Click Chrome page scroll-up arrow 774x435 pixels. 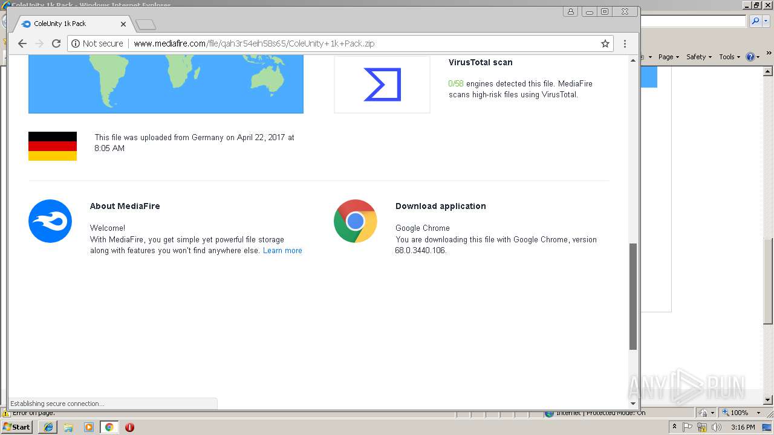[633, 60]
